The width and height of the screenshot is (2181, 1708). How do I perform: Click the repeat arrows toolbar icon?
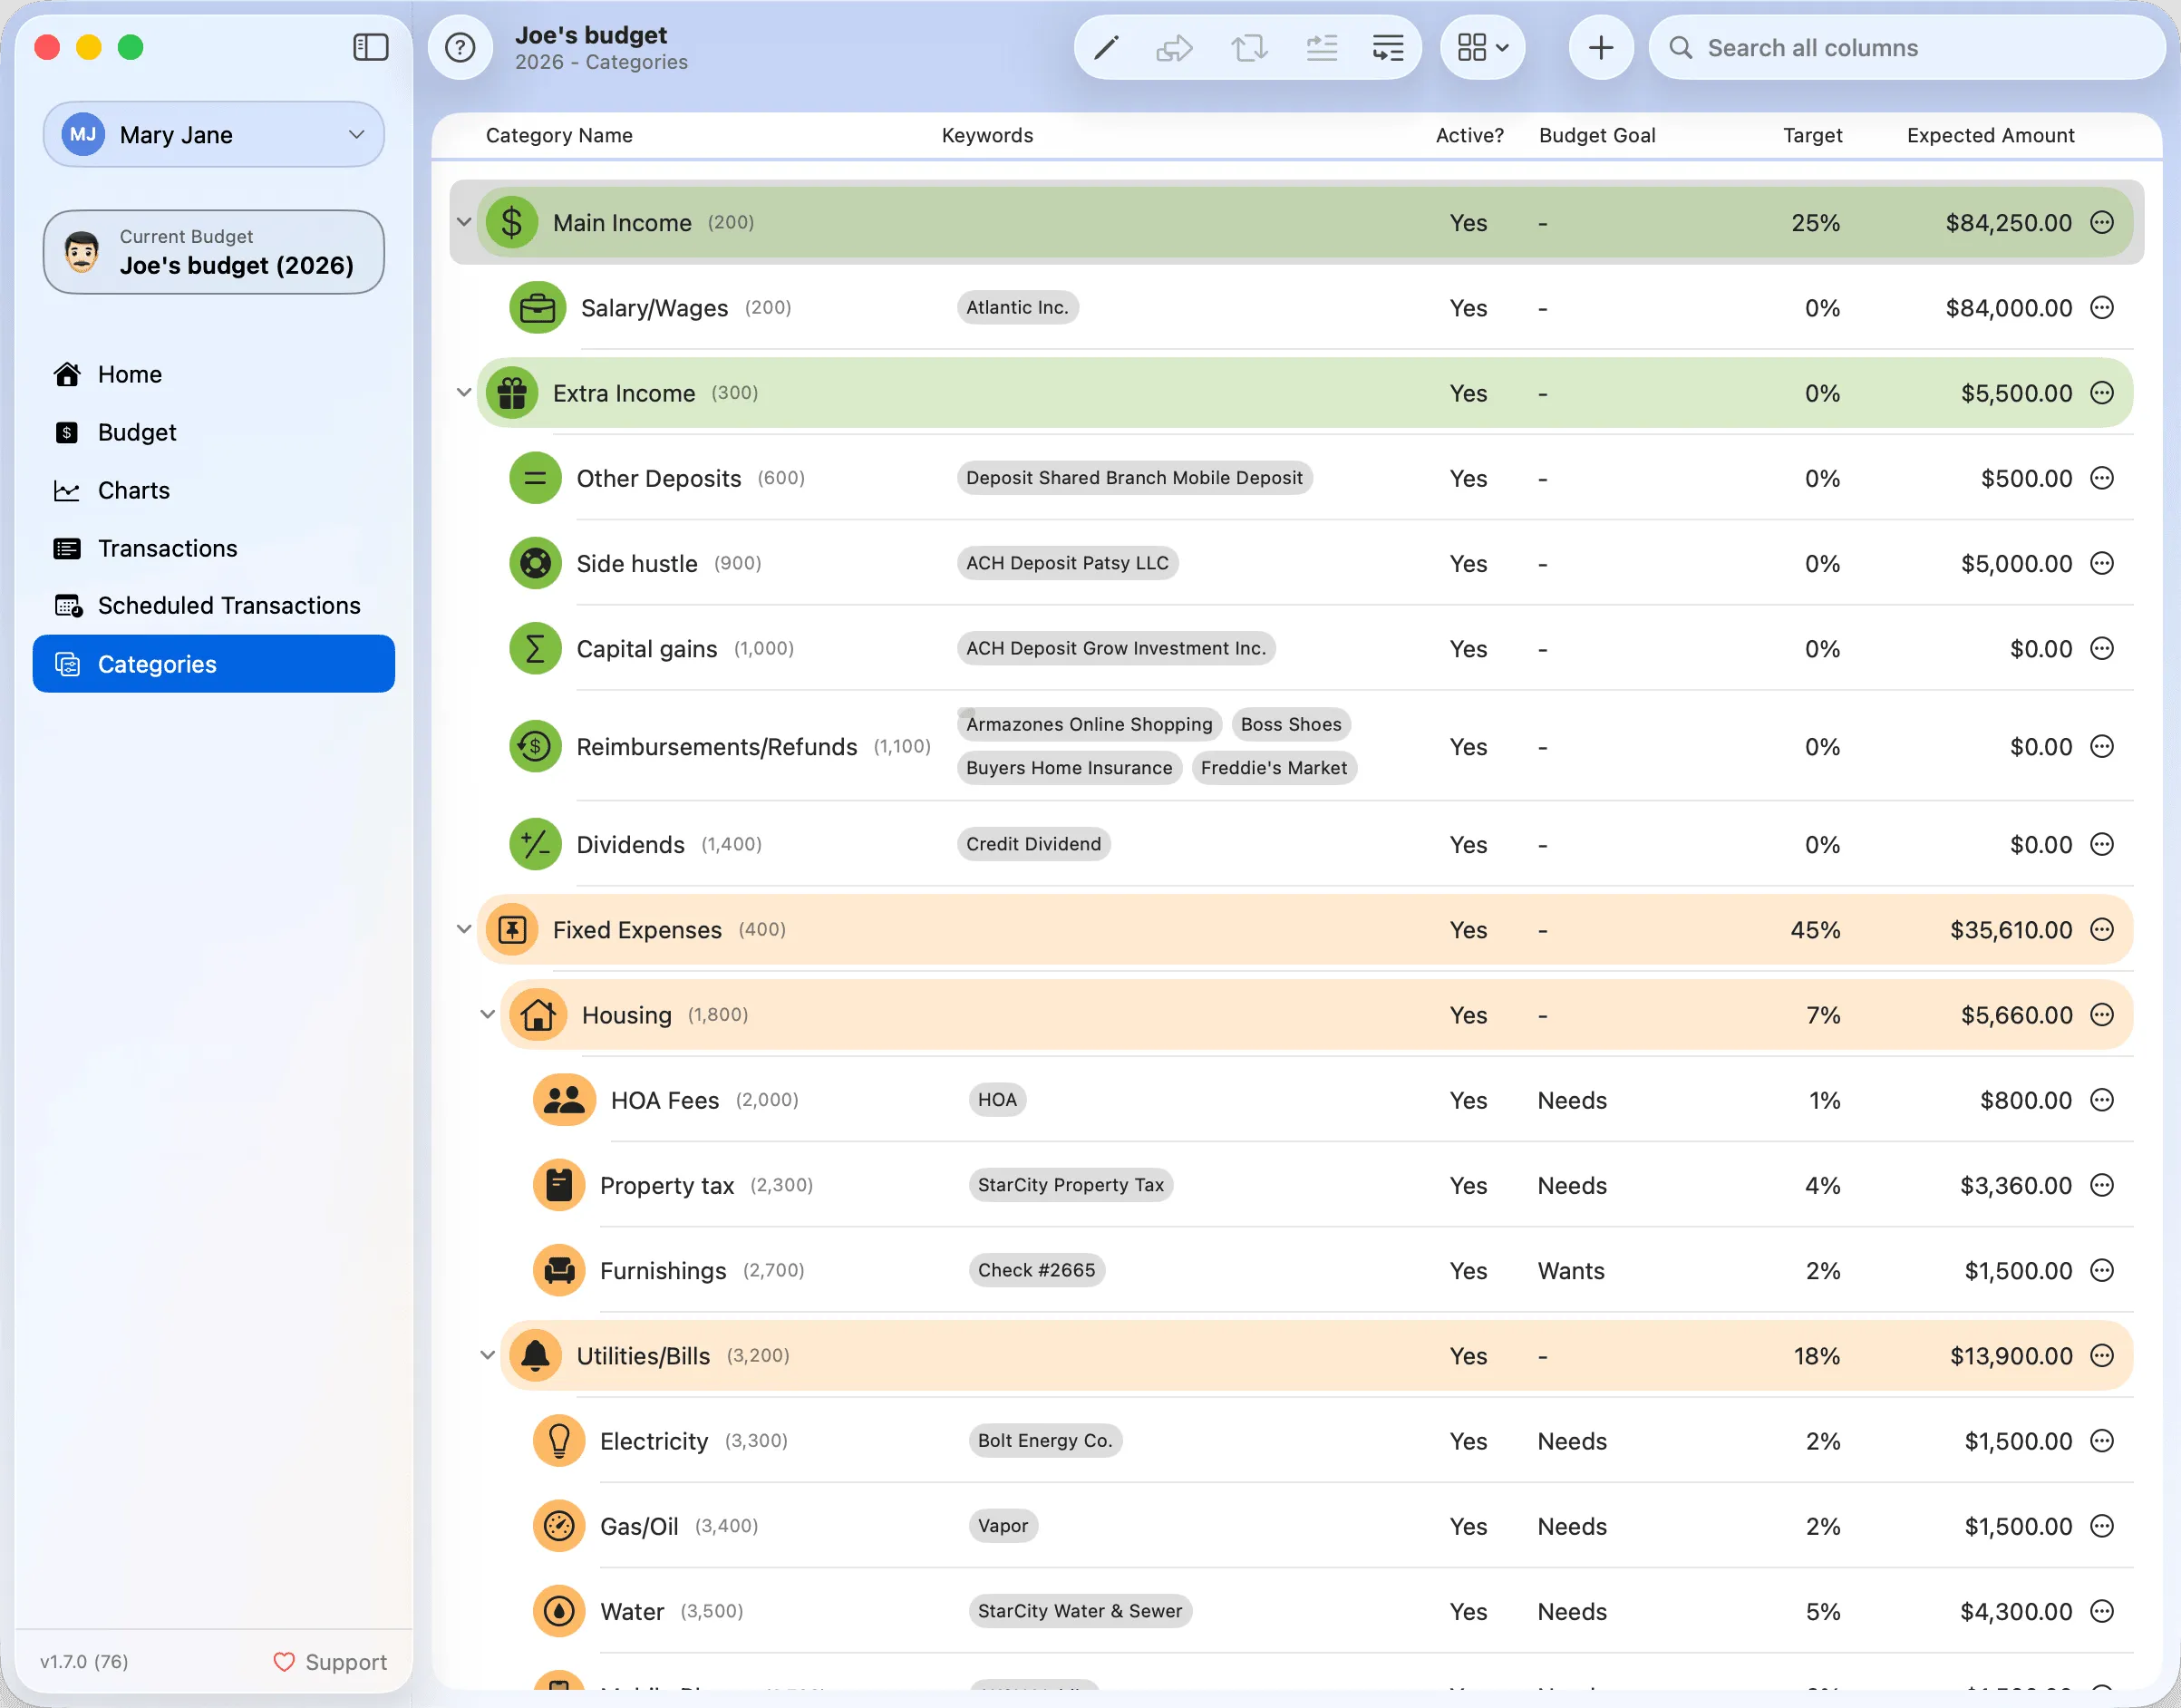[1249, 47]
